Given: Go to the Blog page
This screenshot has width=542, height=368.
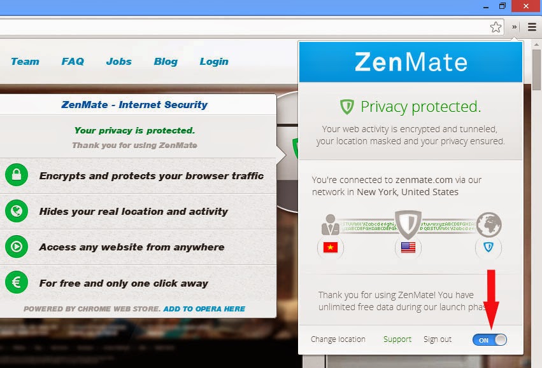Looking at the screenshot, I should click(x=166, y=62).
